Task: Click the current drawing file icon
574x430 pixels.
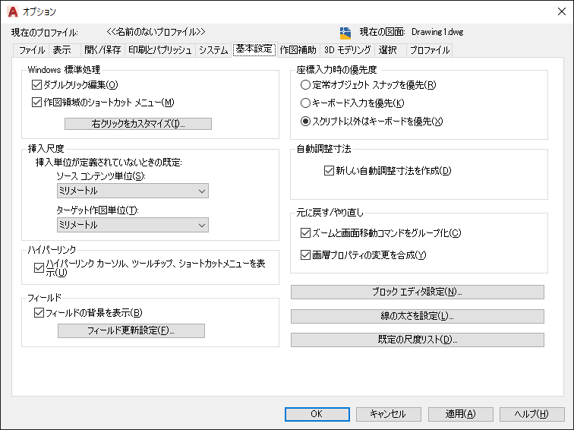Action: [x=345, y=32]
